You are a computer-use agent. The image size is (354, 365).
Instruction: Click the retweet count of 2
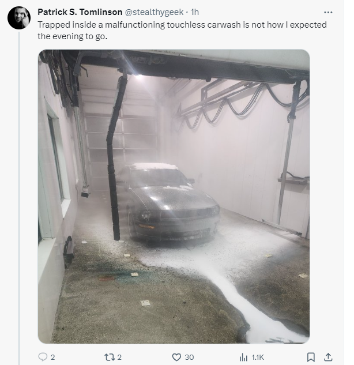pos(119,357)
